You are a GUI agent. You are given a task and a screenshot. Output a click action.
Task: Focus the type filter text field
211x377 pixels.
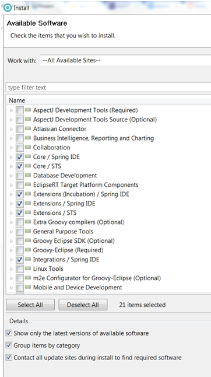108,88
